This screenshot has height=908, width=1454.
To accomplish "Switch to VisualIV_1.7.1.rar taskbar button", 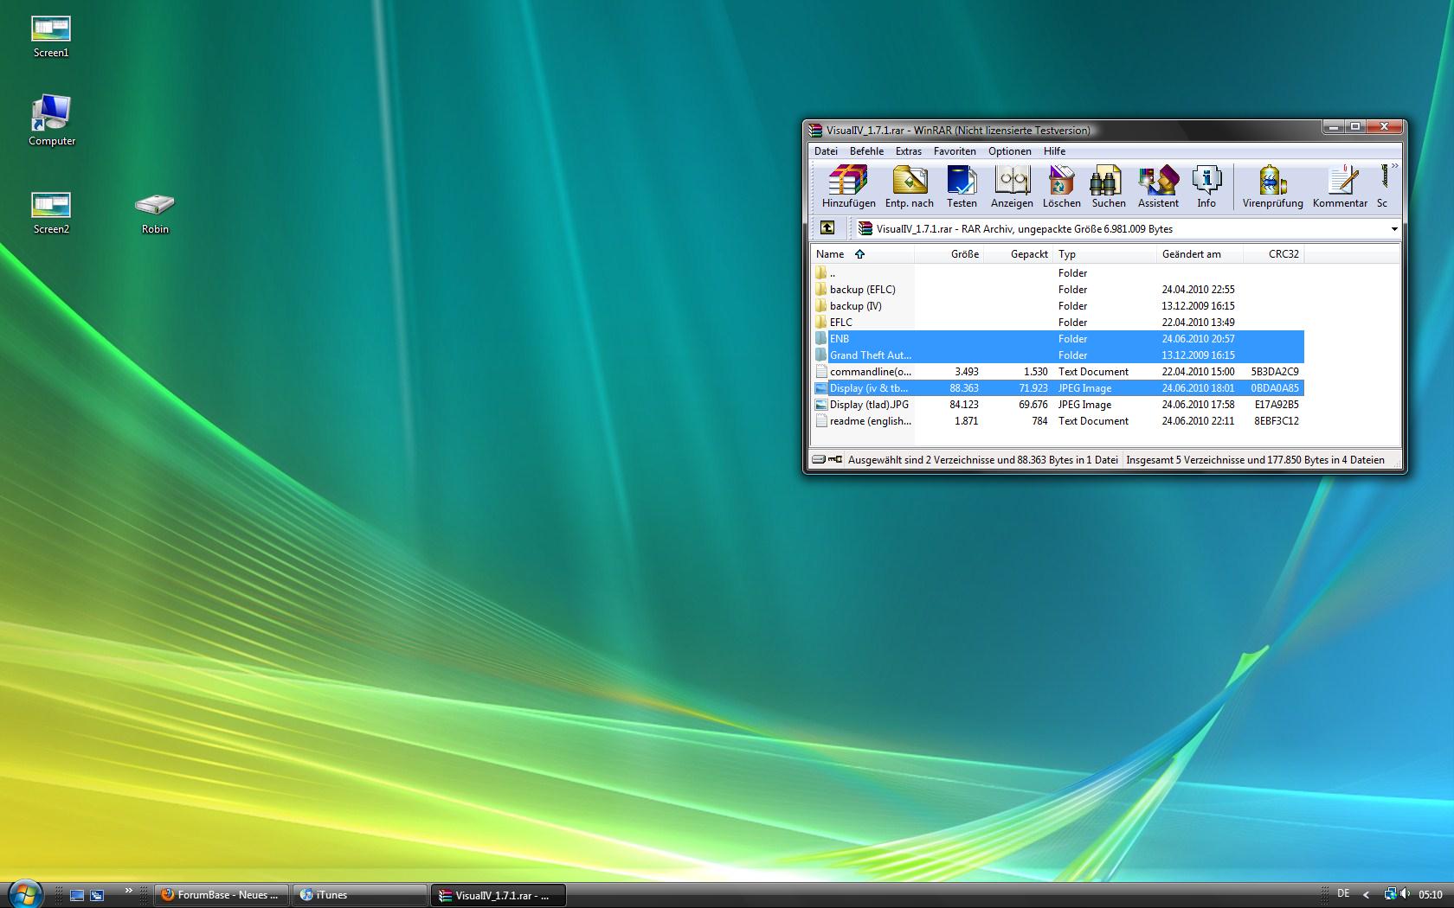I will (x=499, y=895).
